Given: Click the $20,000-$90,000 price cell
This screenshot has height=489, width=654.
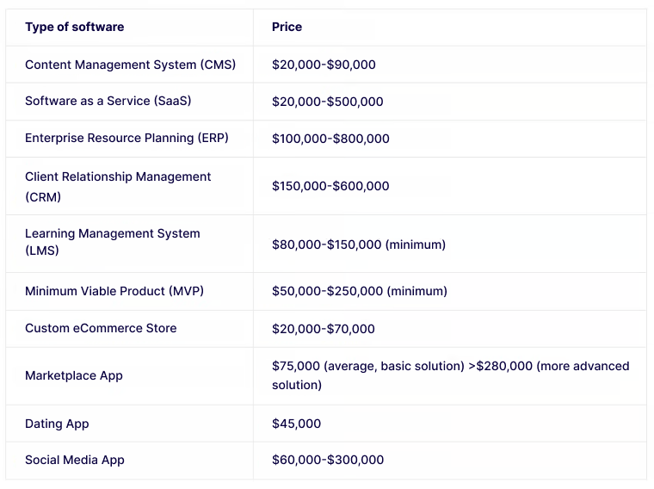Looking at the screenshot, I should click(324, 65).
